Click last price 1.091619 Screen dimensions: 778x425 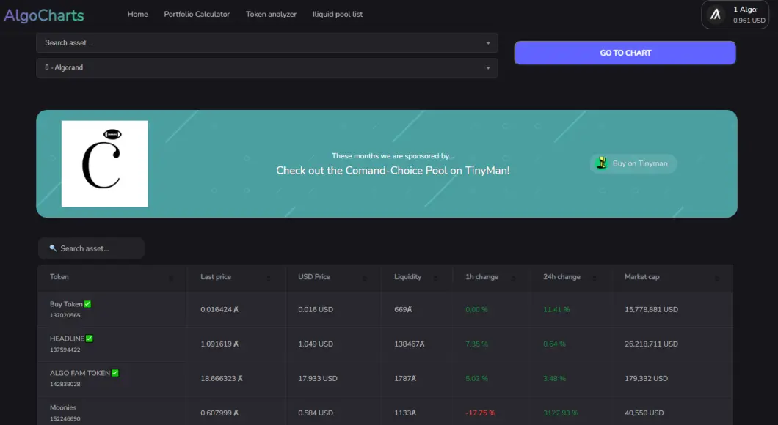219,344
